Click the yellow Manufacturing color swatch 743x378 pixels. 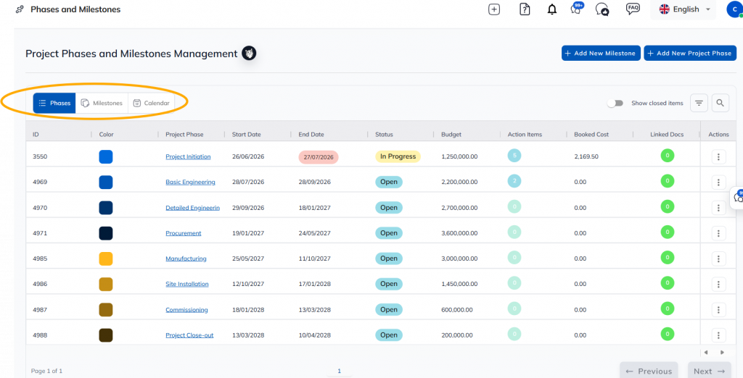(106, 259)
